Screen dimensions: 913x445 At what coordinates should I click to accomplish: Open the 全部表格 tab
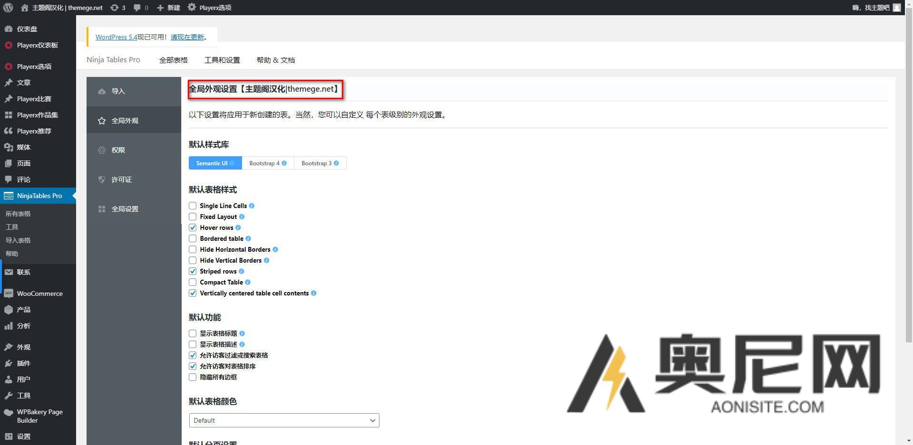[x=173, y=60]
